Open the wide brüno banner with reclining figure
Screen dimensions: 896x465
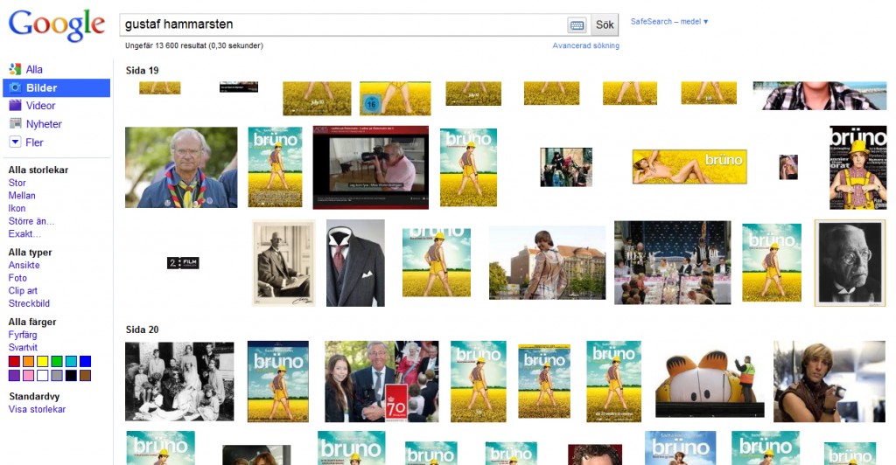coord(689,167)
